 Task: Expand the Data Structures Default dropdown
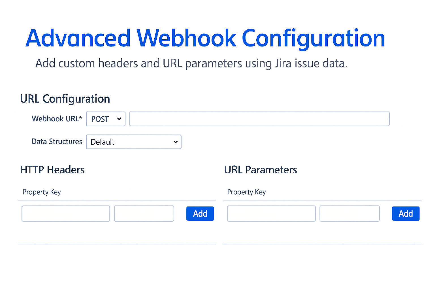[134, 142]
